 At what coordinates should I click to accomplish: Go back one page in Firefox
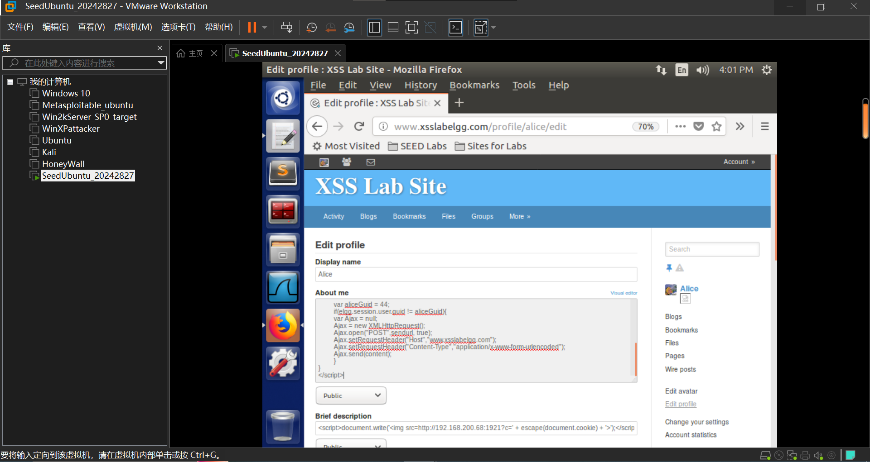(x=317, y=126)
